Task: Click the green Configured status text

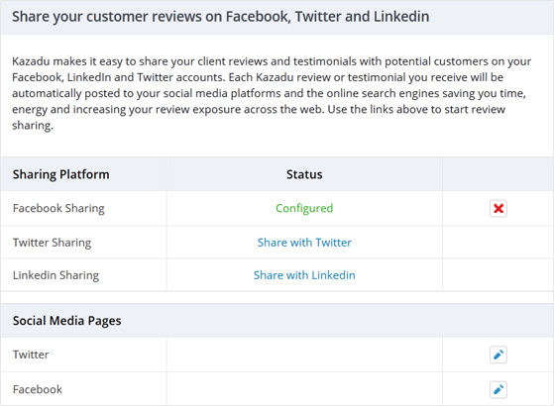Action: pyautogui.click(x=304, y=208)
